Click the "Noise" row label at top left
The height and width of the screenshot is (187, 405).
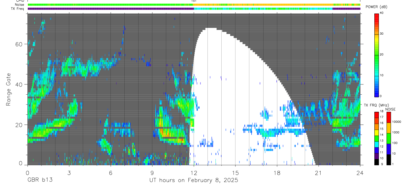click(x=19, y=5)
